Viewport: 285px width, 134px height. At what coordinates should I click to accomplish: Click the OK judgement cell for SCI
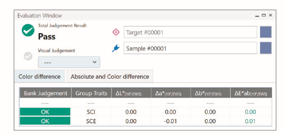tap(45, 112)
